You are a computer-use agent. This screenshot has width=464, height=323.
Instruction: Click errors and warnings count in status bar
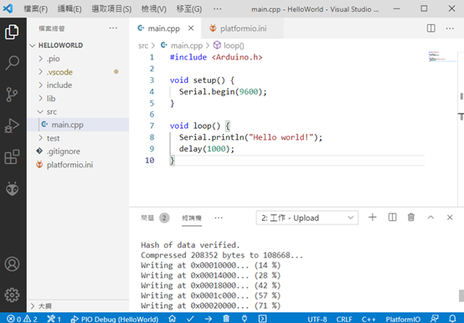click(x=22, y=319)
